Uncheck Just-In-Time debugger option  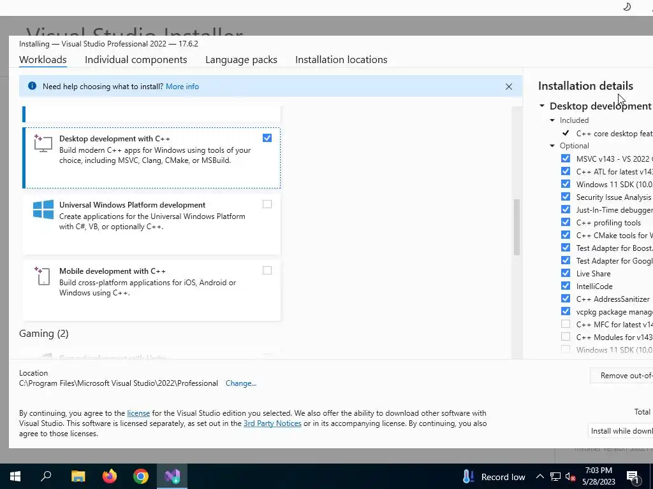click(565, 209)
